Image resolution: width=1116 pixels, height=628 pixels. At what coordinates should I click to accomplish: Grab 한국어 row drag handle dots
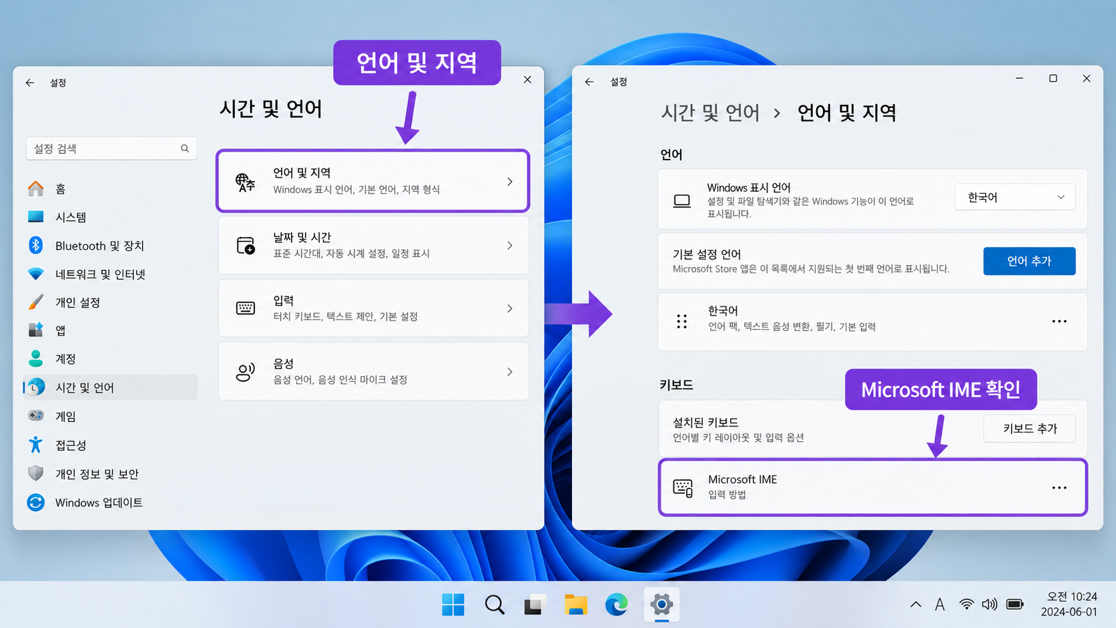click(x=681, y=322)
